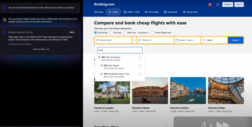Check the OSL Oslo All airports checkbox

[x=140, y=58]
